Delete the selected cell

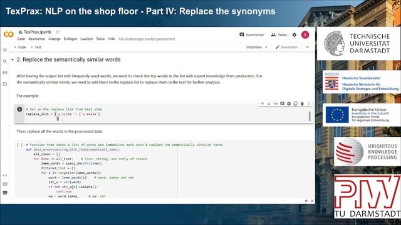[302, 104]
